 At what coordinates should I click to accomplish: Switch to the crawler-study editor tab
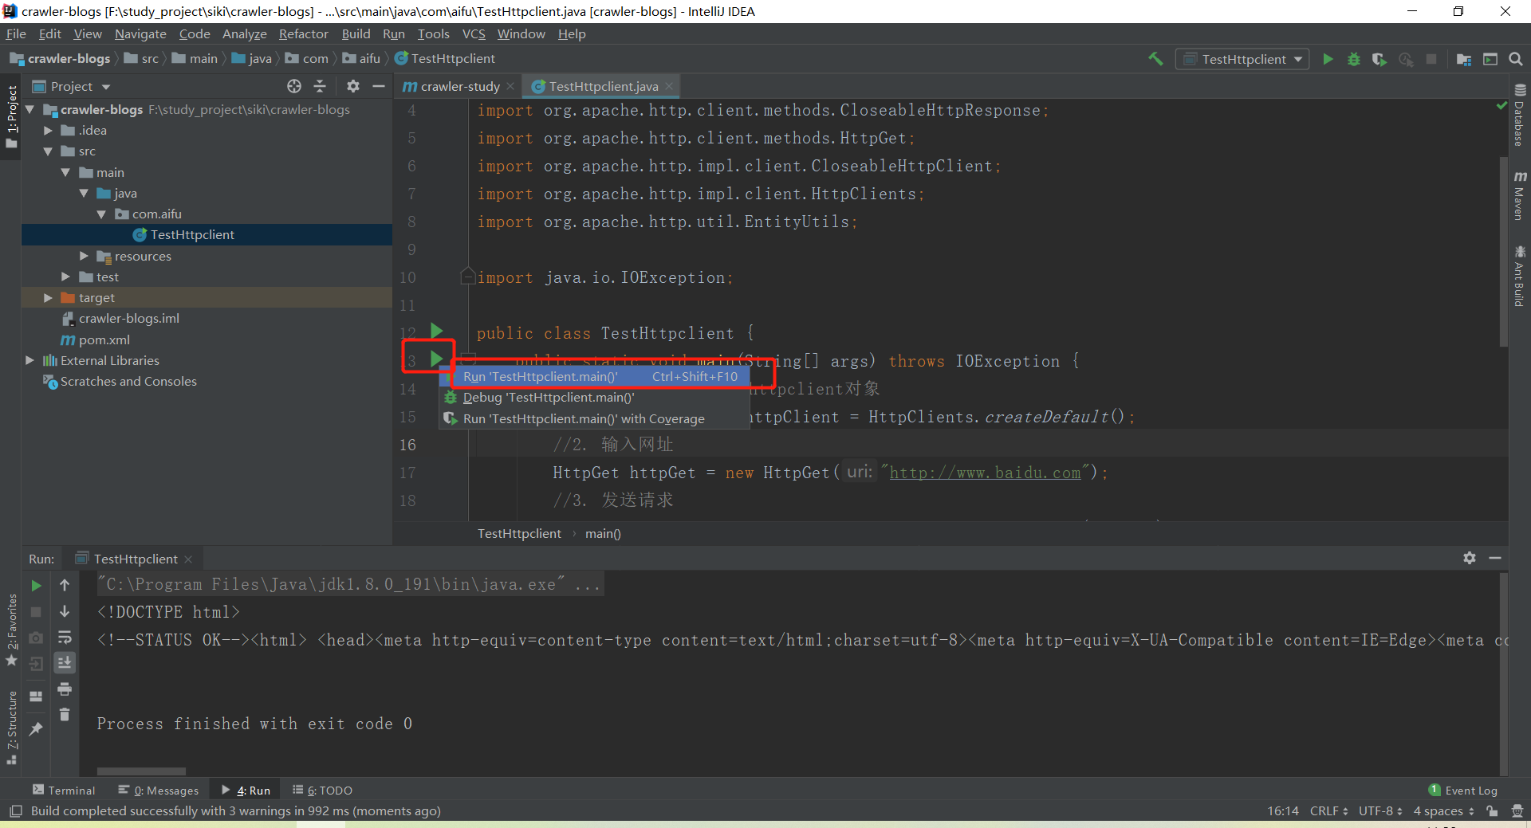(459, 86)
